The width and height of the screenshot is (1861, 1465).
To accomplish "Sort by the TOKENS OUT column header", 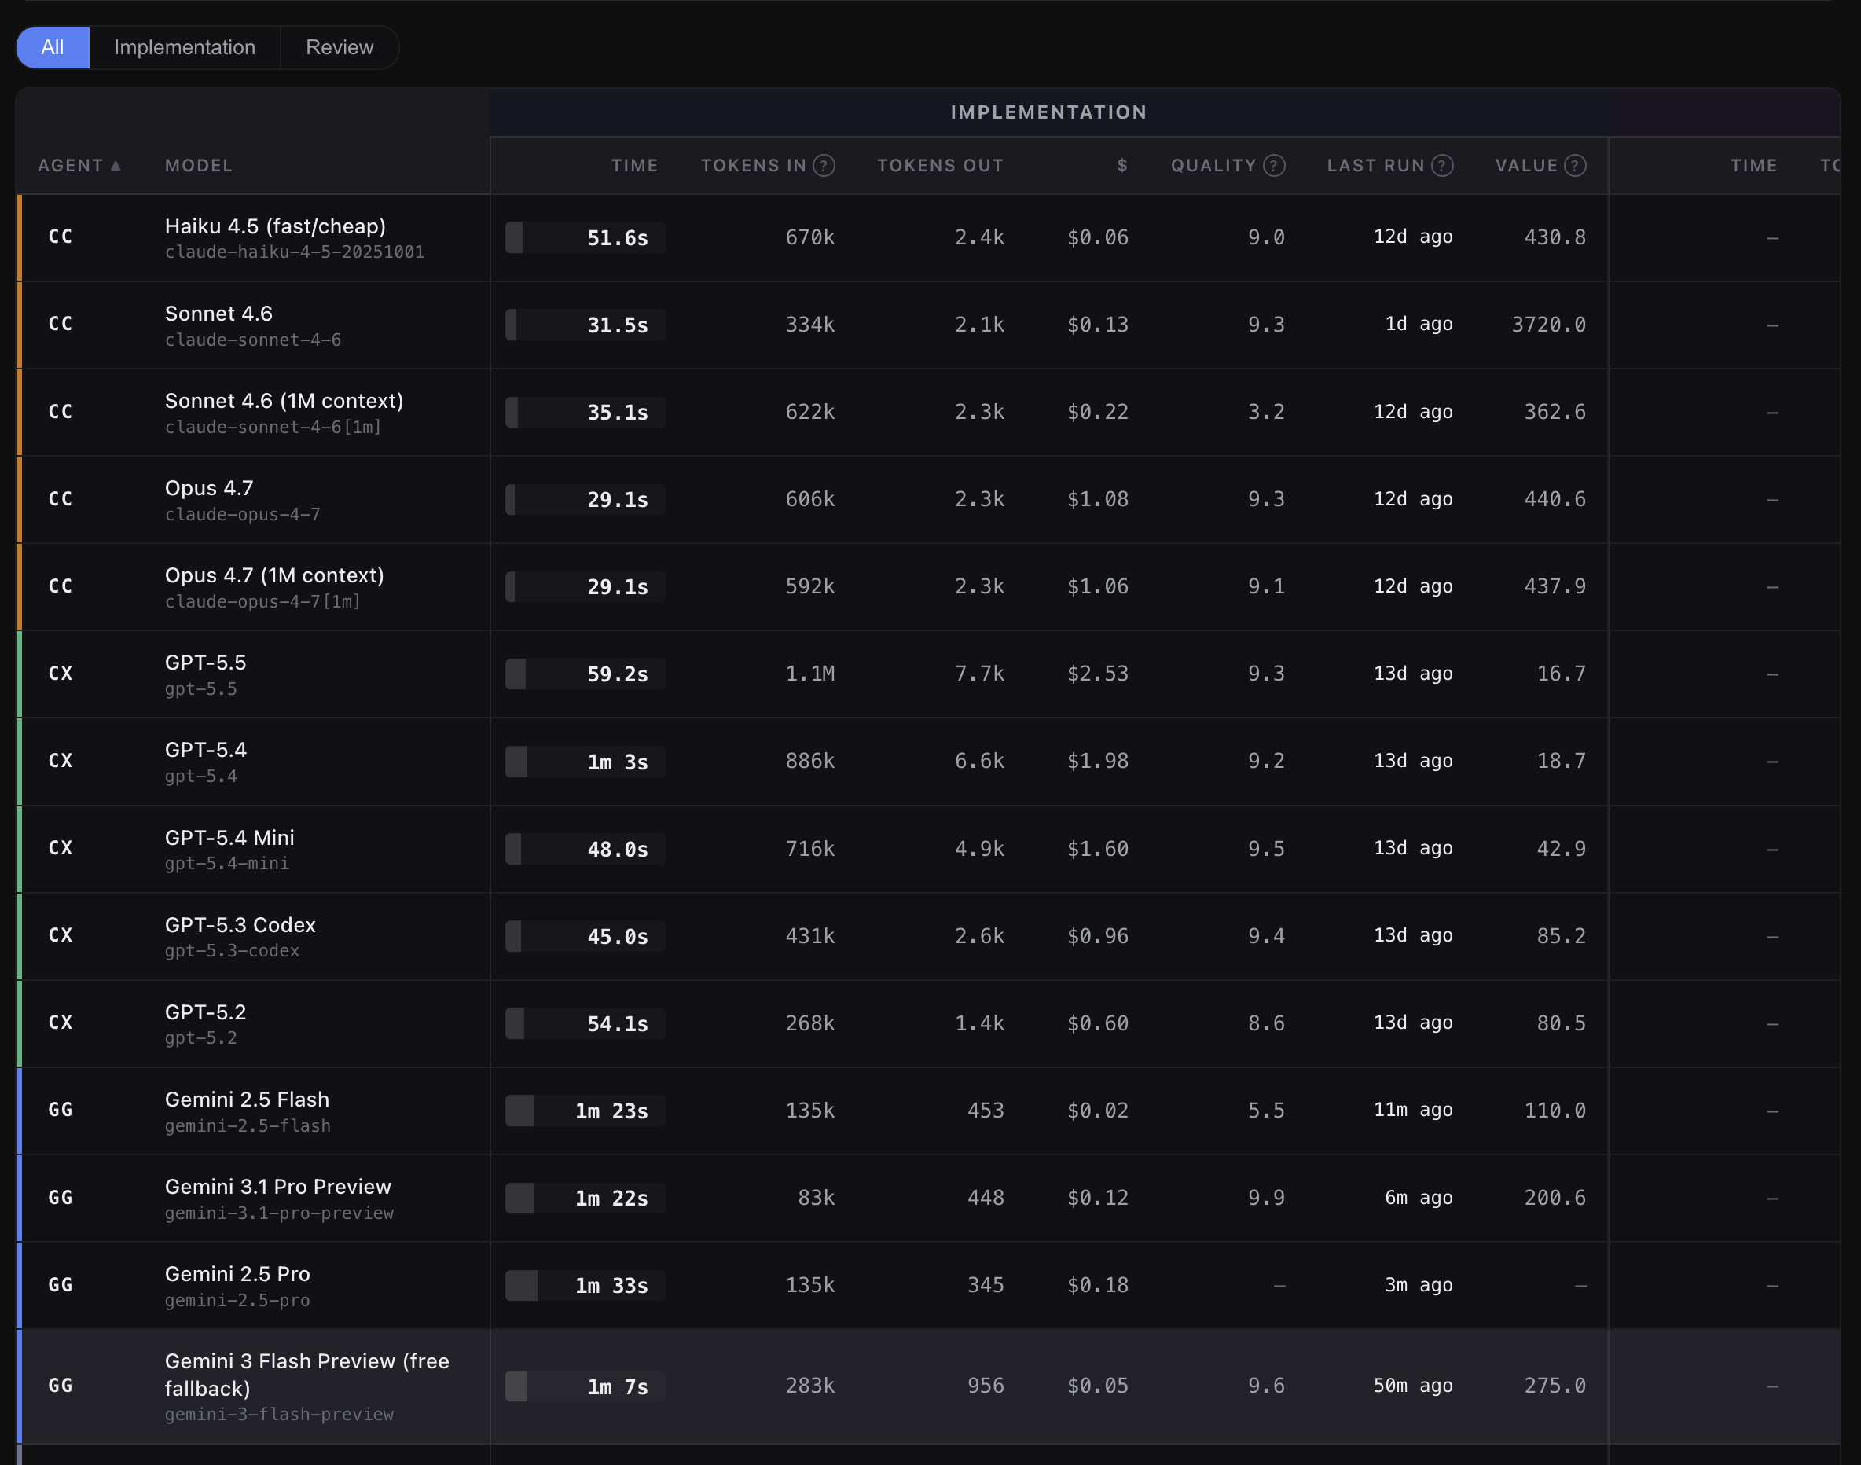I will point(940,166).
